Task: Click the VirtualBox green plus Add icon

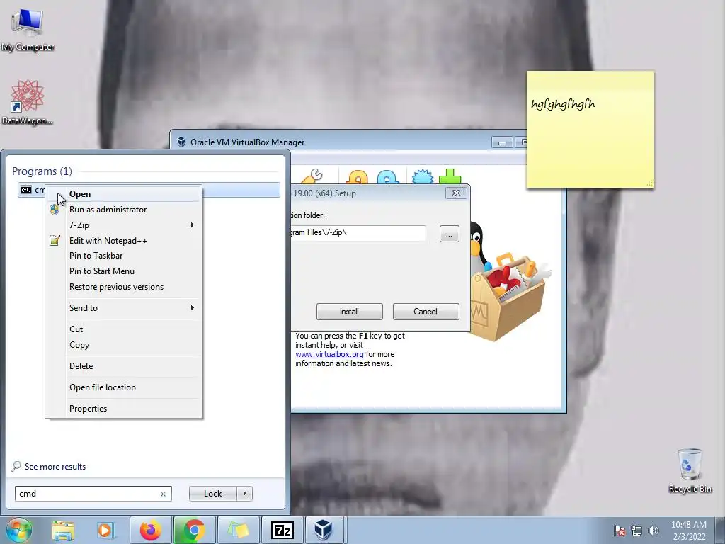Action: click(450, 176)
